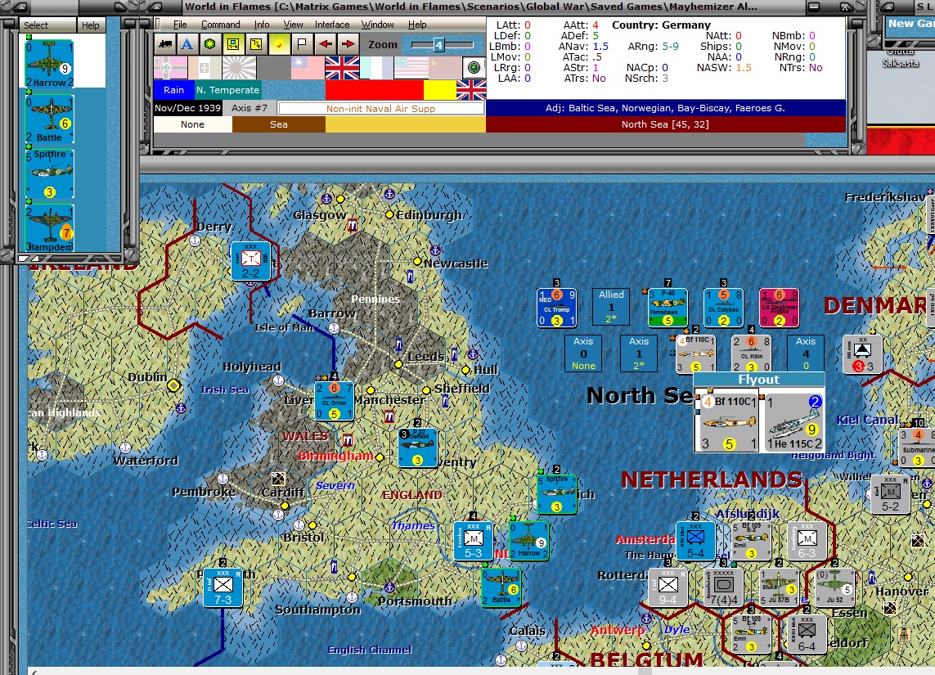Click the CL Köln ship counter

[x=751, y=353]
